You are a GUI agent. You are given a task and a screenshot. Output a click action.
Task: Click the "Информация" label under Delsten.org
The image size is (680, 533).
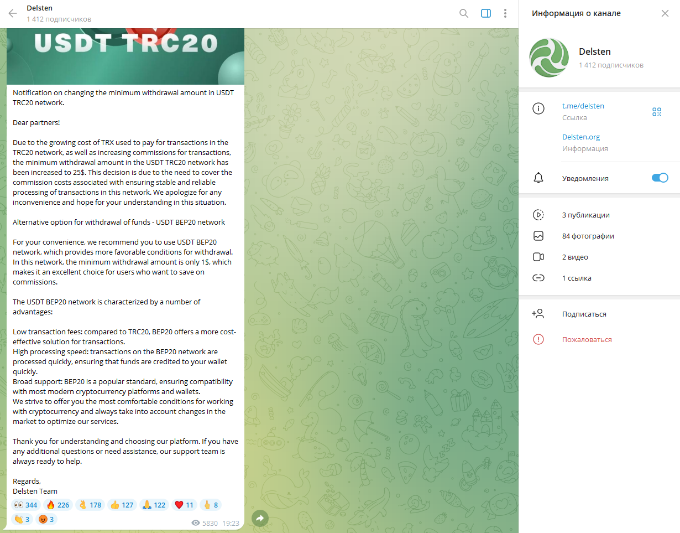coord(585,149)
